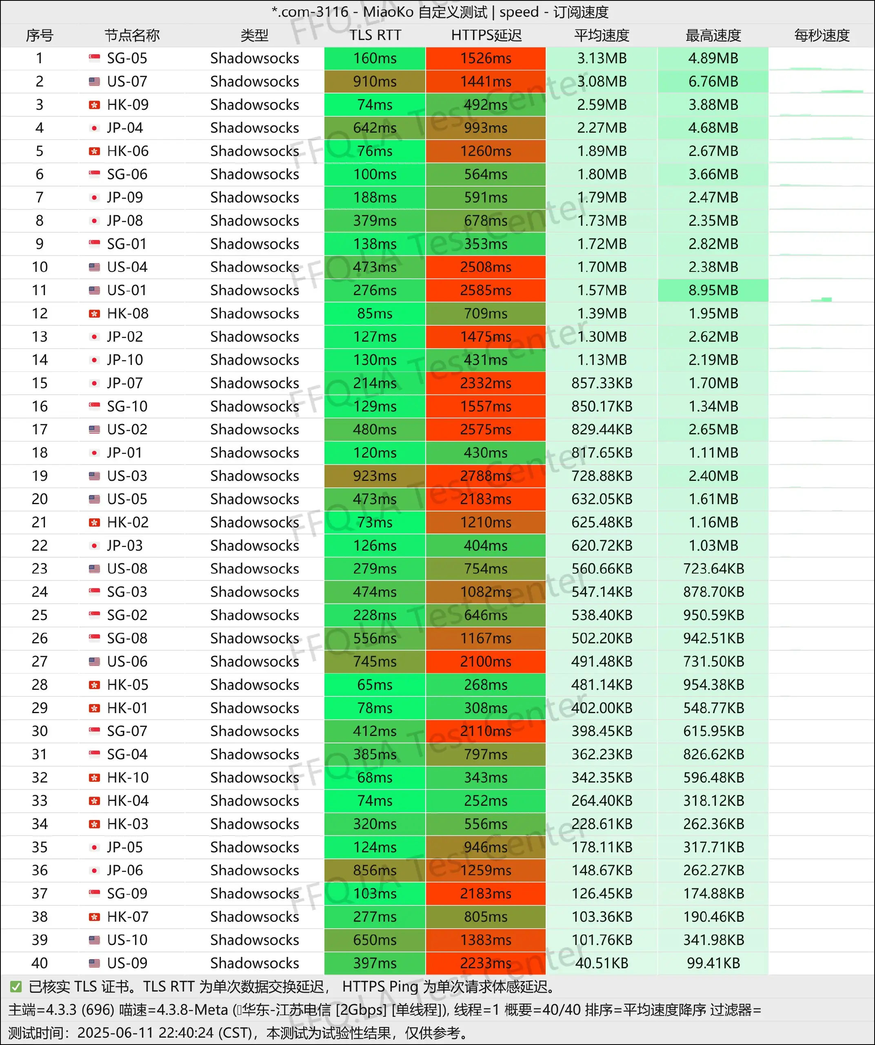Click the green checkmark icon in footer
The image size is (875, 1045).
(16, 986)
